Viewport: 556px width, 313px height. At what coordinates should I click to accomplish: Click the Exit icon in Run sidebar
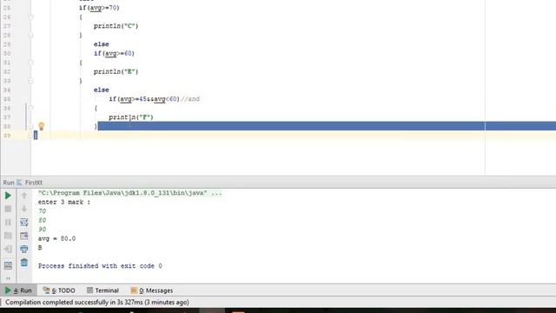(x=8, y=250)
